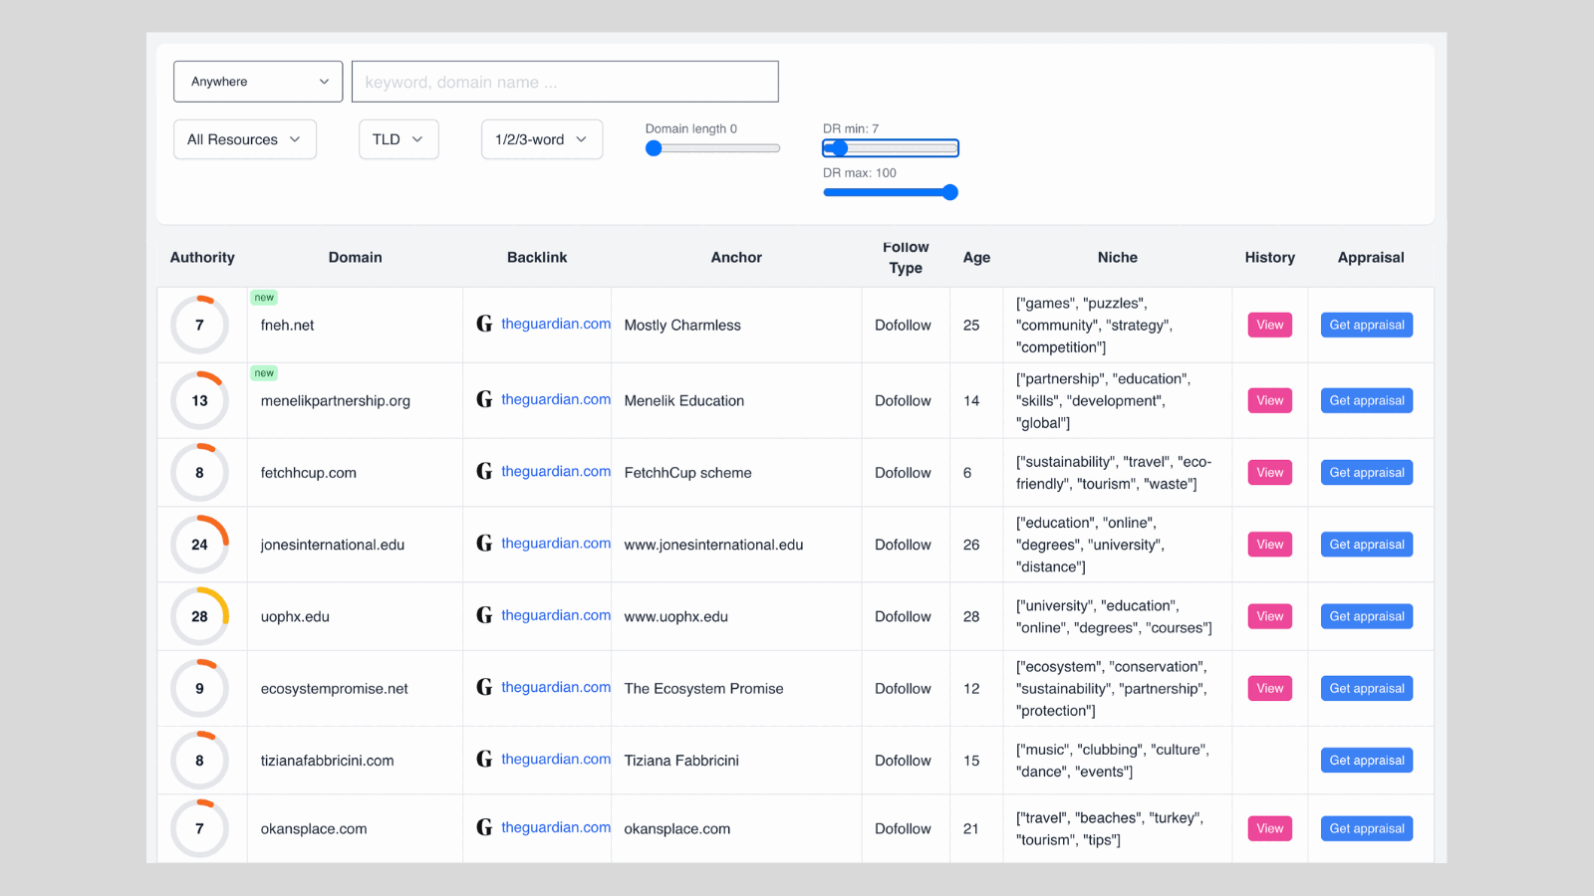Click the Guardian icon beside jonesinternational.edu backlink
Viewport: 1594px width, 896px height.
pyautogui.click(x=484, y=544)
